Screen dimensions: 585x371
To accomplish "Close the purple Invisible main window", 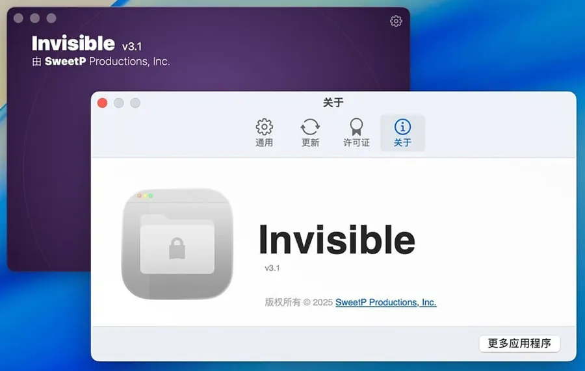I will pyautogui.click(x=18, y=18).
